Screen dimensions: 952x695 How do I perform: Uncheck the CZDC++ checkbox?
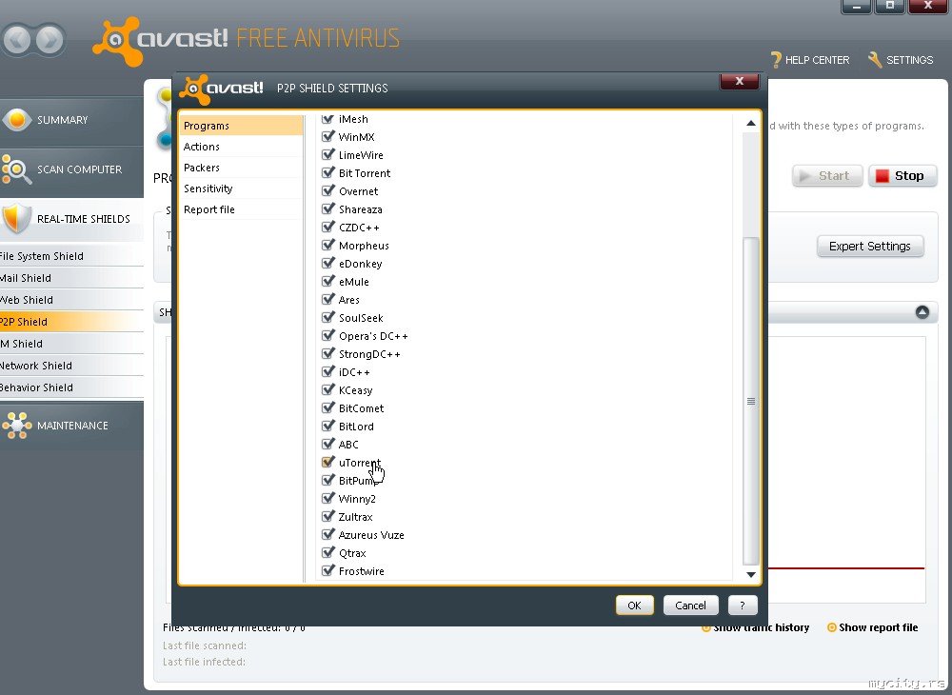(328, 227)
